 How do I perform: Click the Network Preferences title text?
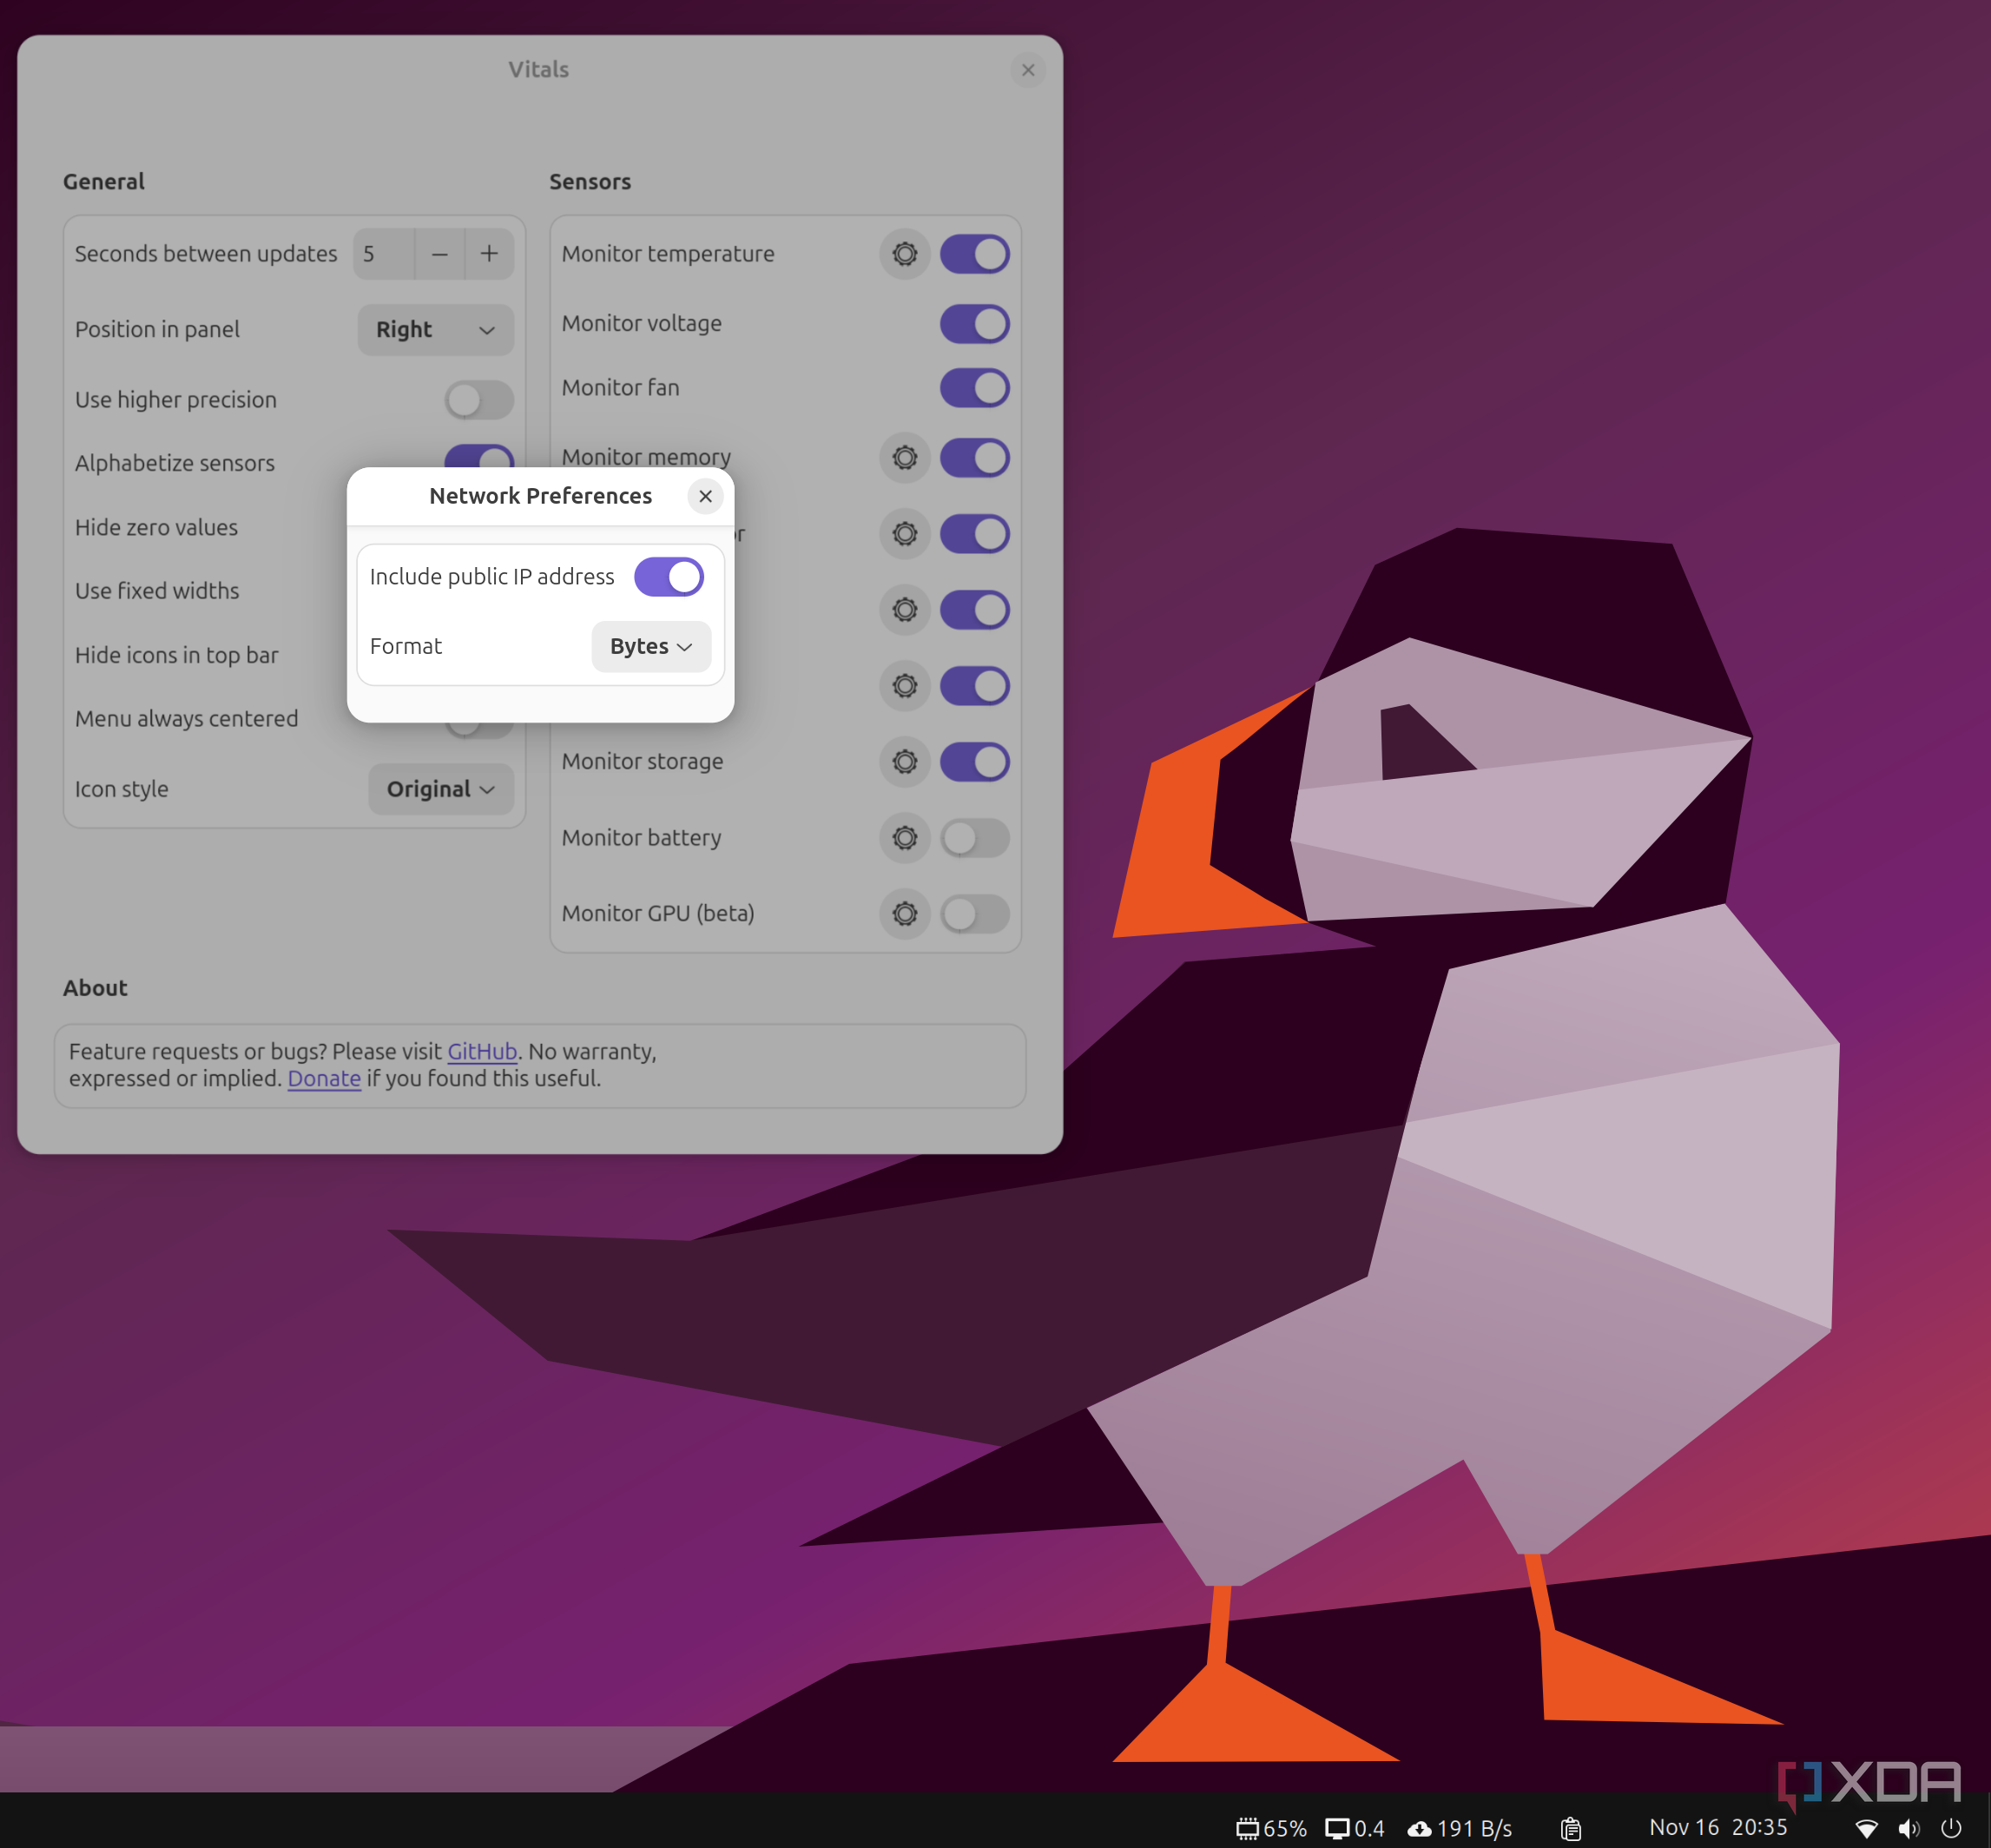pyautogui.click(x=540, y=496)
